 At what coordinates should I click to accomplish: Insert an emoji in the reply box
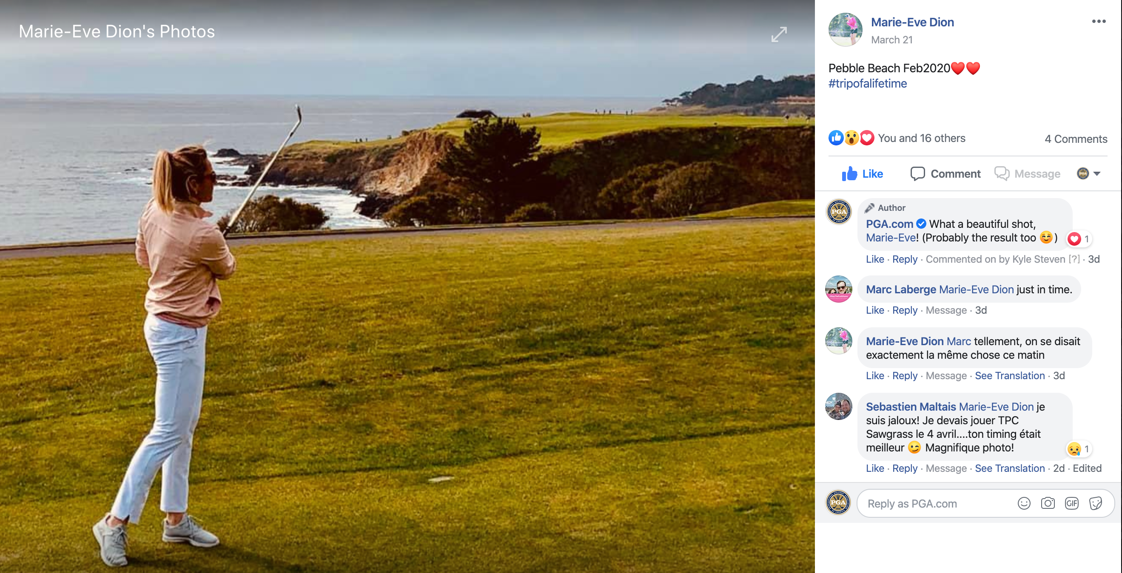pyautogui.click(x=1024, y=503)
